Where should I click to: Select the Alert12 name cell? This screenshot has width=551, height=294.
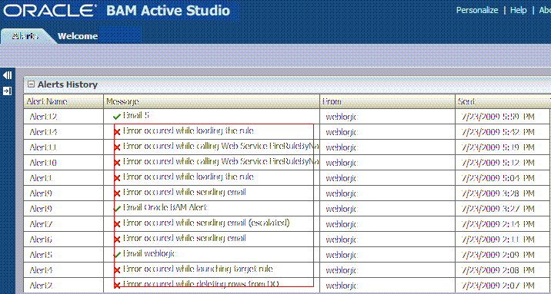coord(64,117)
